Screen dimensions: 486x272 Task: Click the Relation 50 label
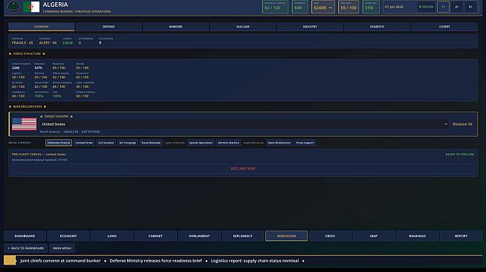pos(462,124)
